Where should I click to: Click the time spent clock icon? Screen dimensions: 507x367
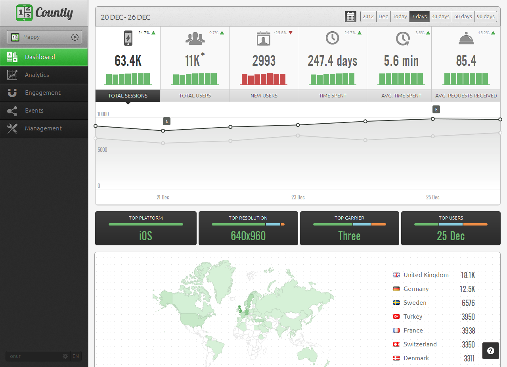[332, 39]
